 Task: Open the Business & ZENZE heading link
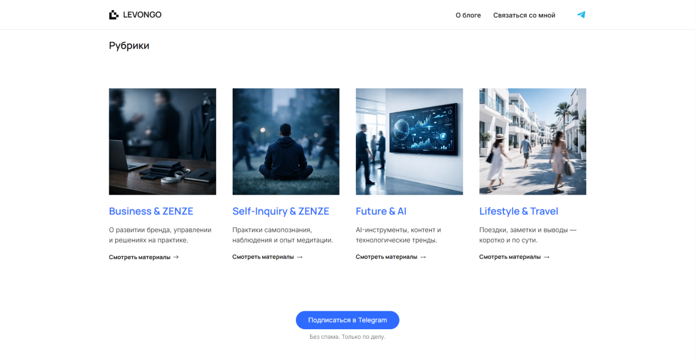151,211
